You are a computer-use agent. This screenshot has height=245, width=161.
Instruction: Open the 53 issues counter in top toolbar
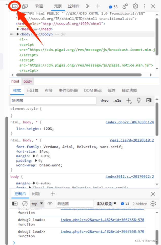(113, 7)
